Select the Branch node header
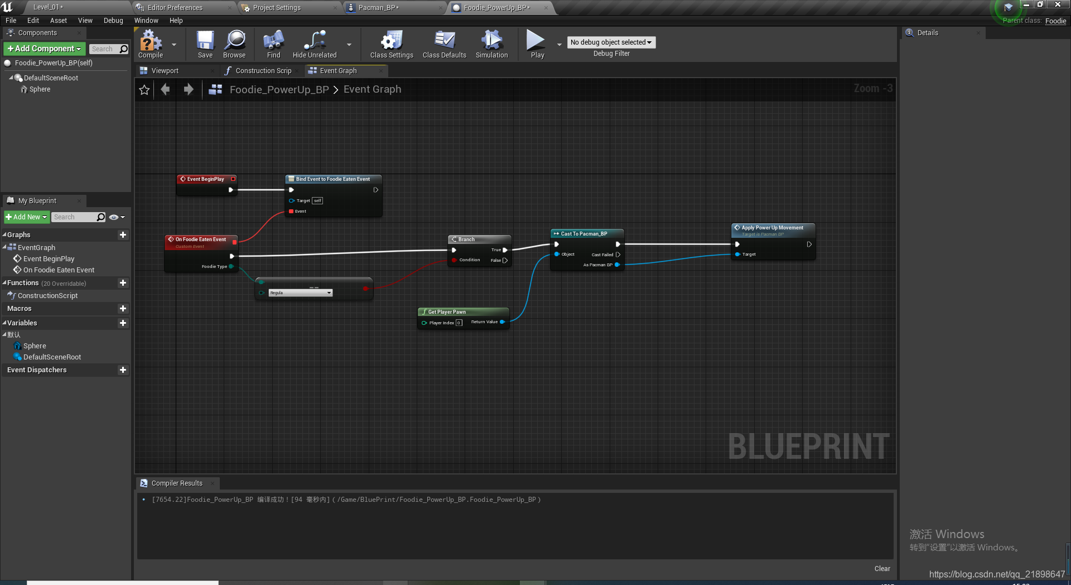 coord(479,239)
